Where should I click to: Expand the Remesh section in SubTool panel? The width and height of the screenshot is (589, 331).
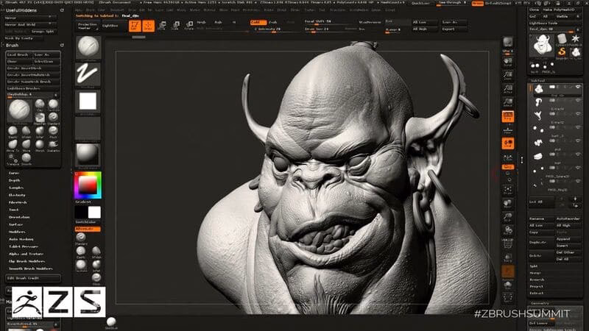point(537,280)
